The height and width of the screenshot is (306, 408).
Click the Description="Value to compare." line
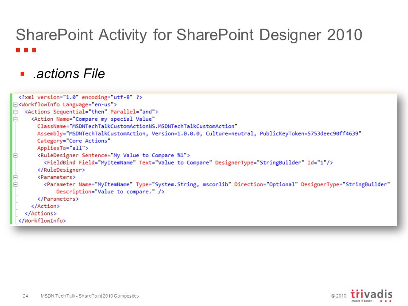(110, 192)
